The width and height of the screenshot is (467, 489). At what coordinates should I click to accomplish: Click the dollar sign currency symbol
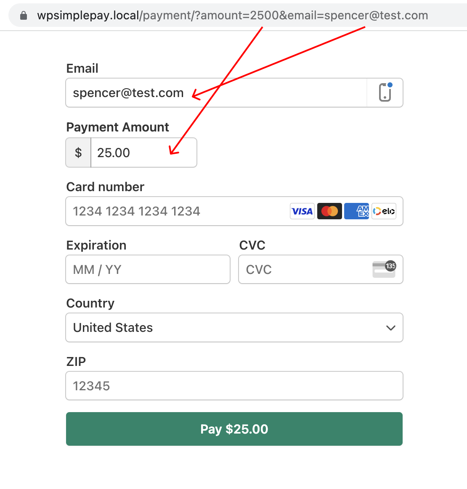point(78,152)
